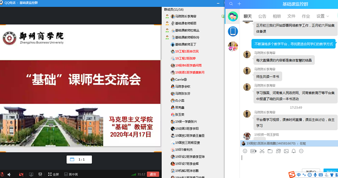This screenshot has width=338, height=178.
Task: Click the image send-picture icon
Action: pyautogui.click(x=286, y=151)
